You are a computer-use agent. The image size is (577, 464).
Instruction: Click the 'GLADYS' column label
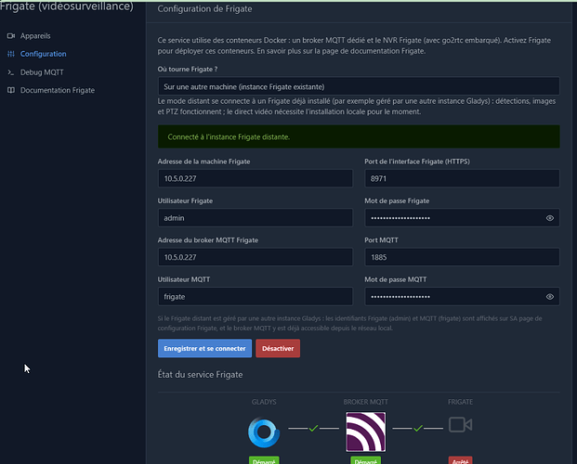264,402
